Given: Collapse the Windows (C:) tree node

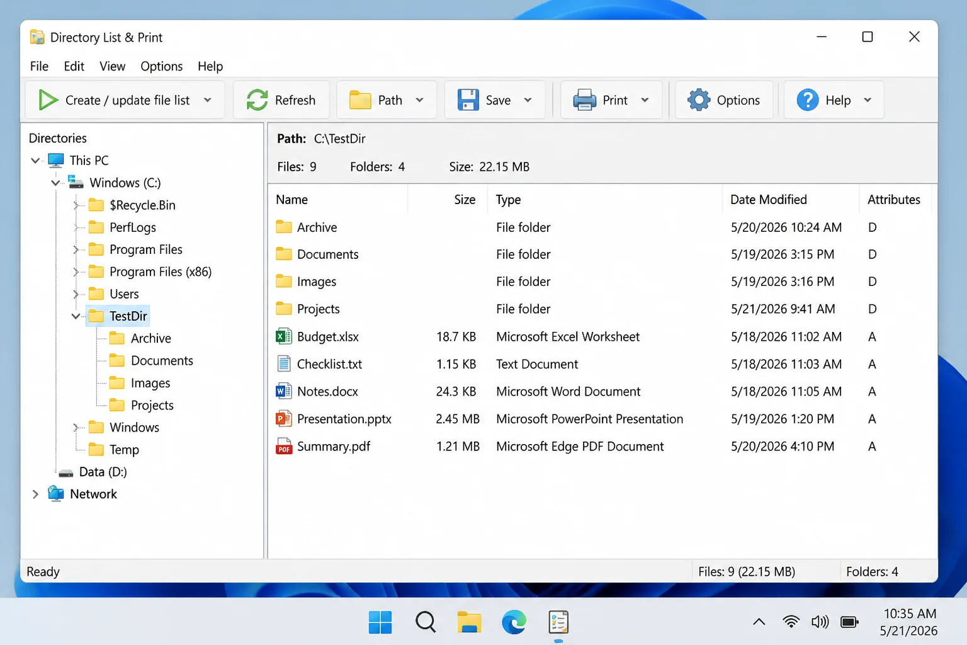Looking at the screenshot, I should click(55, 183).
